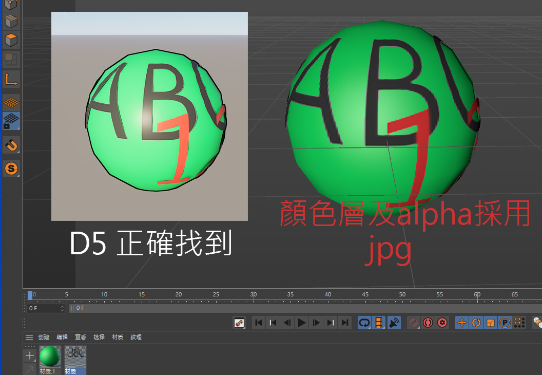This screenshot has height=375, width=542.
Task: Open the 创建 menu in material manager
Action: [x=44, y=338]
